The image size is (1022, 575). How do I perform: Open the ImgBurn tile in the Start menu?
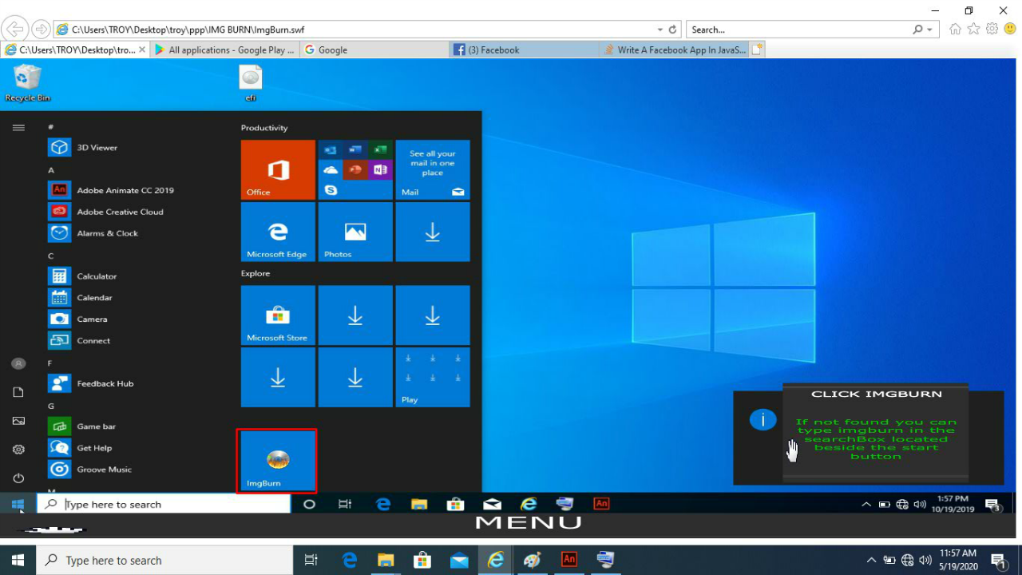[x=277, y=461]
